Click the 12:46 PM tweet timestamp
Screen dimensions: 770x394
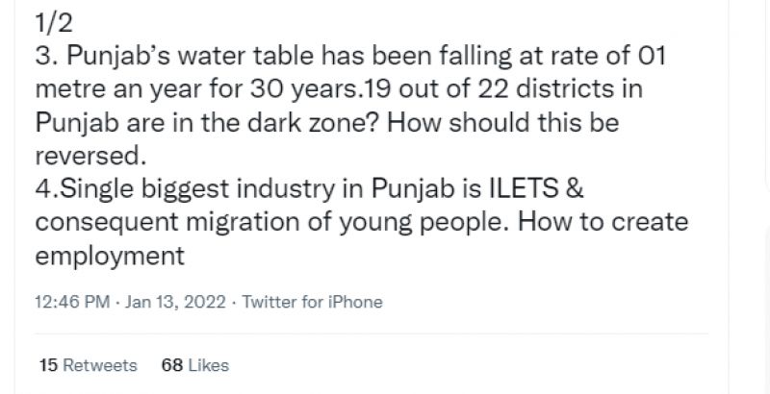point(71,302)
